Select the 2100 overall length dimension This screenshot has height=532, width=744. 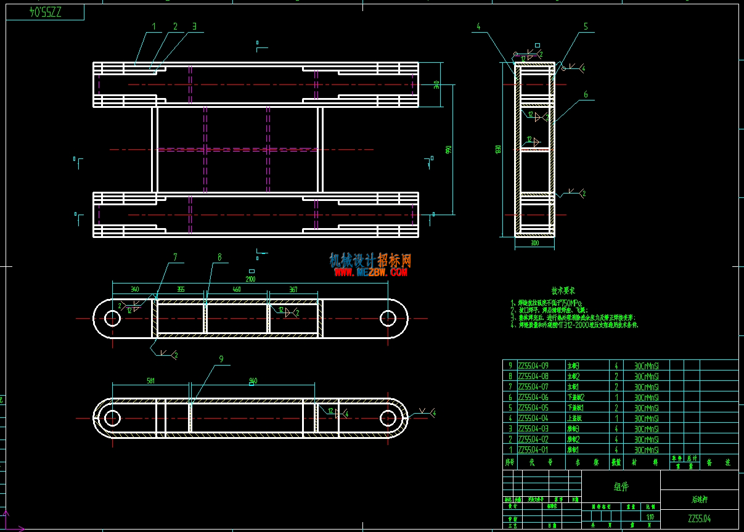(251, 279)
